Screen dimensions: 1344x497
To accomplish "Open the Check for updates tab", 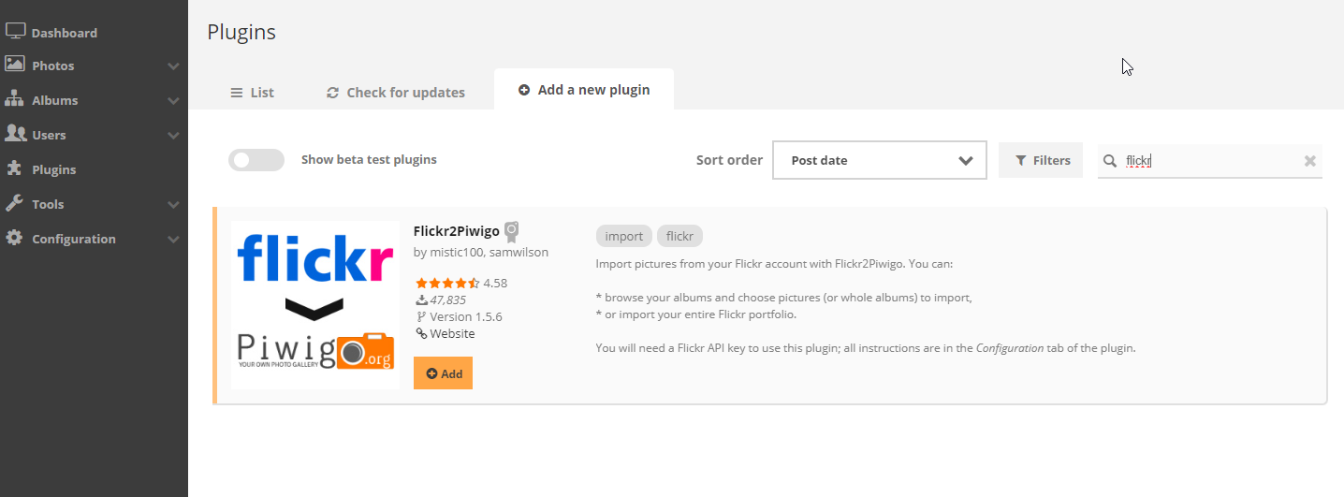I will click(396, 92).
